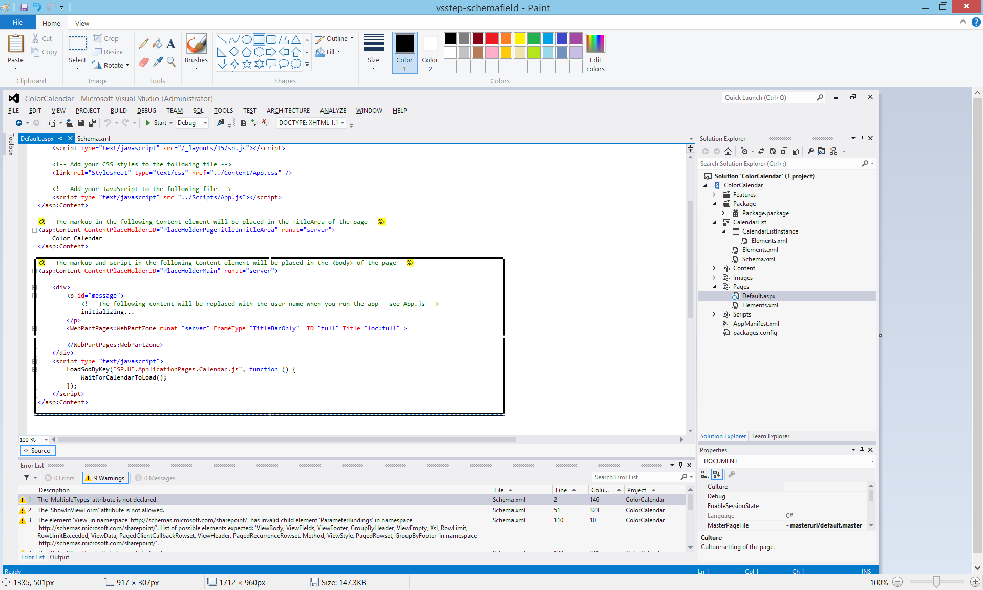Click the Paint vertical scrollbar up arrow
Screen dimensions: 983x590
[x=977, y=93]
